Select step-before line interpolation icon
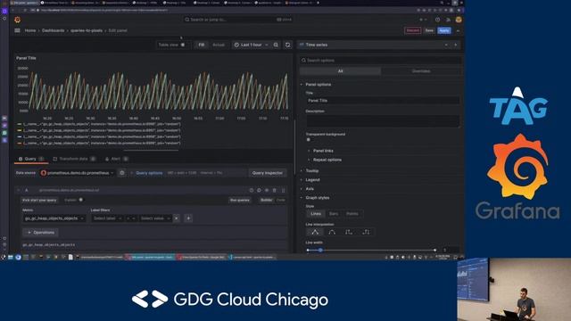The height and width of the screenshot is (321, 571). click(x=349, y=232)
